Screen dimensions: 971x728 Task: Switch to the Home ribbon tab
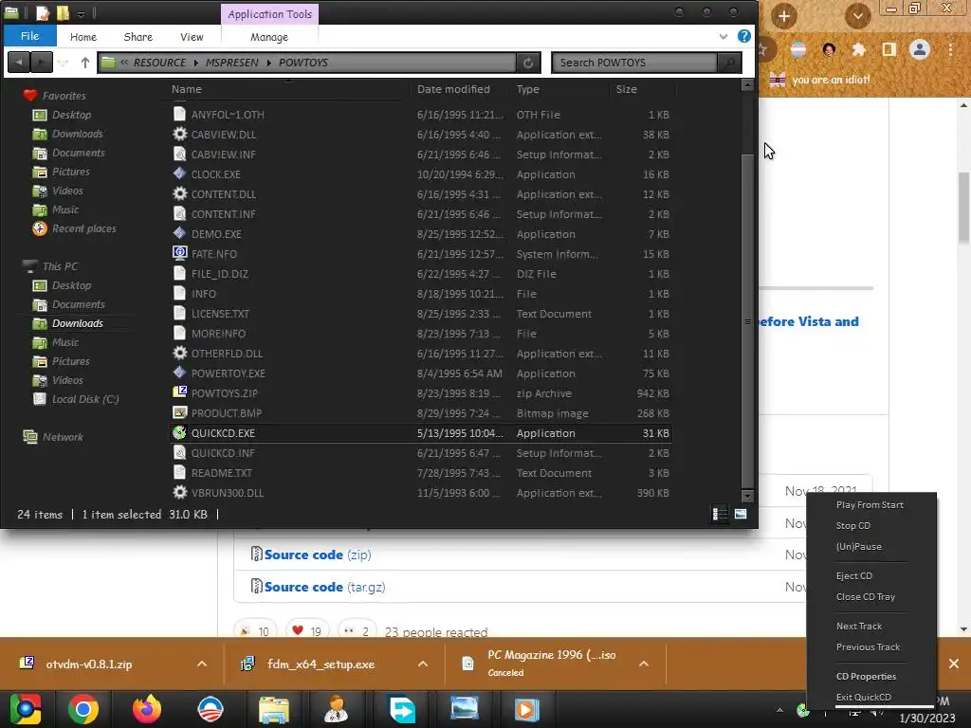[83, 37]
